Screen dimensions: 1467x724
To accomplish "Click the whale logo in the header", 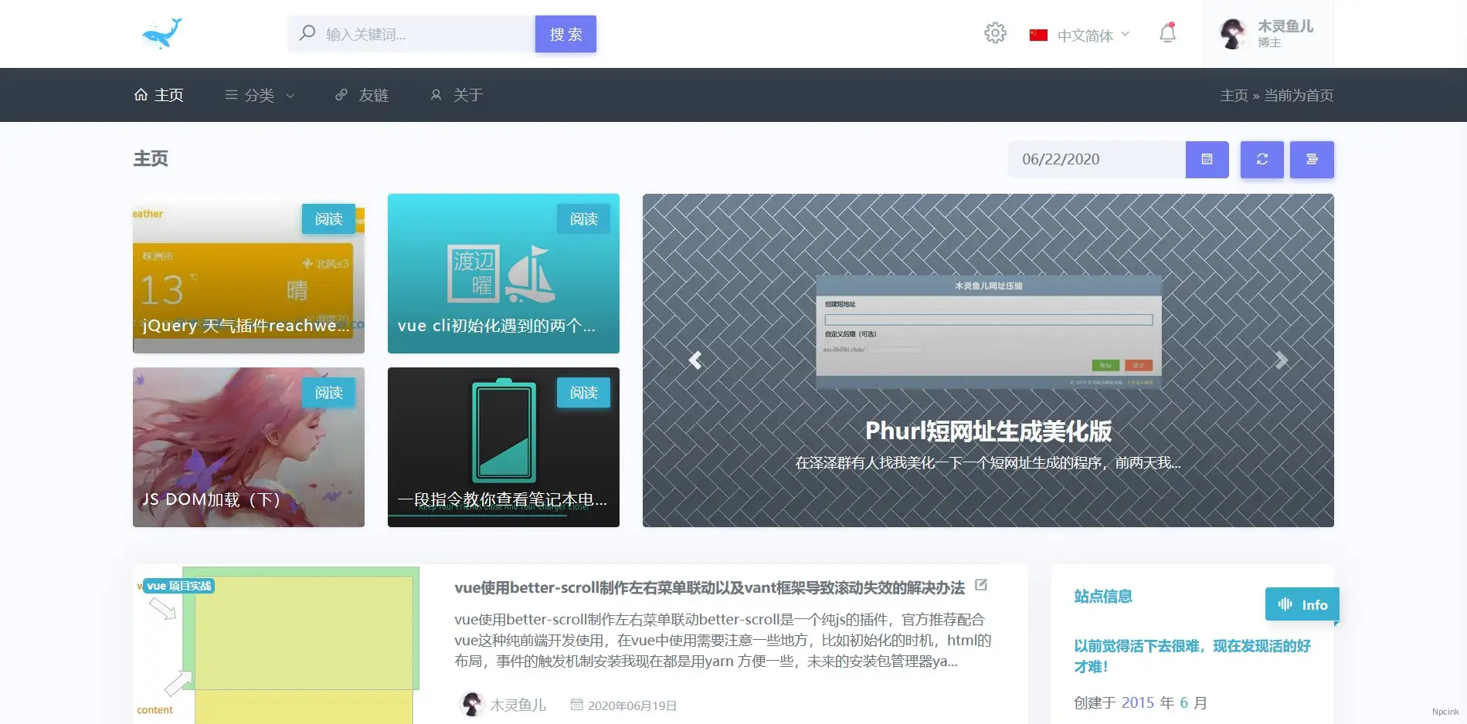I will (161, 32).
